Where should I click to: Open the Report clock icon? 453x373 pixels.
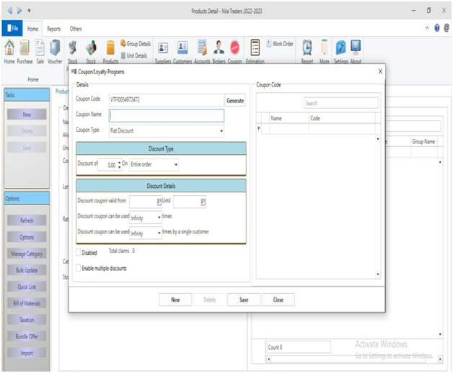click(x=307, y=51)
